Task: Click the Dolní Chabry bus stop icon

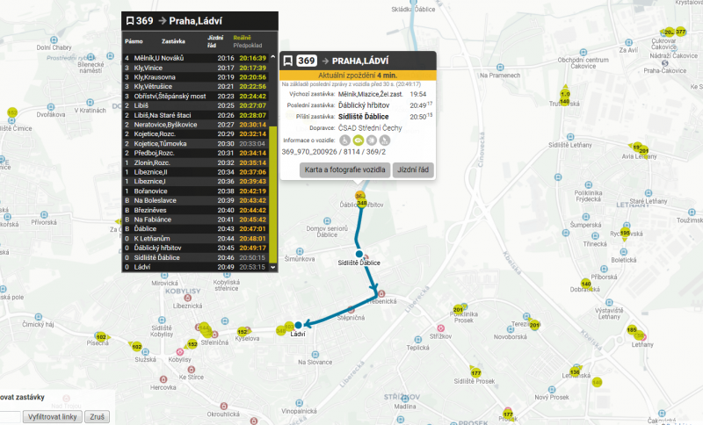Action: click(54, 40)
